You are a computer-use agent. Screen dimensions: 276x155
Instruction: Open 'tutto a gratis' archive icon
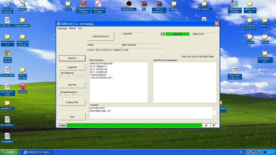(159, 7)
